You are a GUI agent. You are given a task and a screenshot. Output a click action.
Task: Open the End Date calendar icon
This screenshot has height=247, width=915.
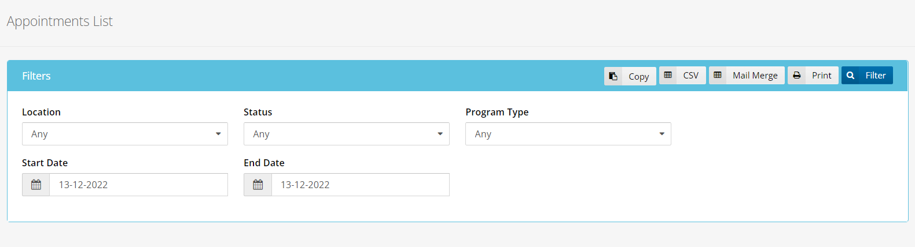click(258, 185)
